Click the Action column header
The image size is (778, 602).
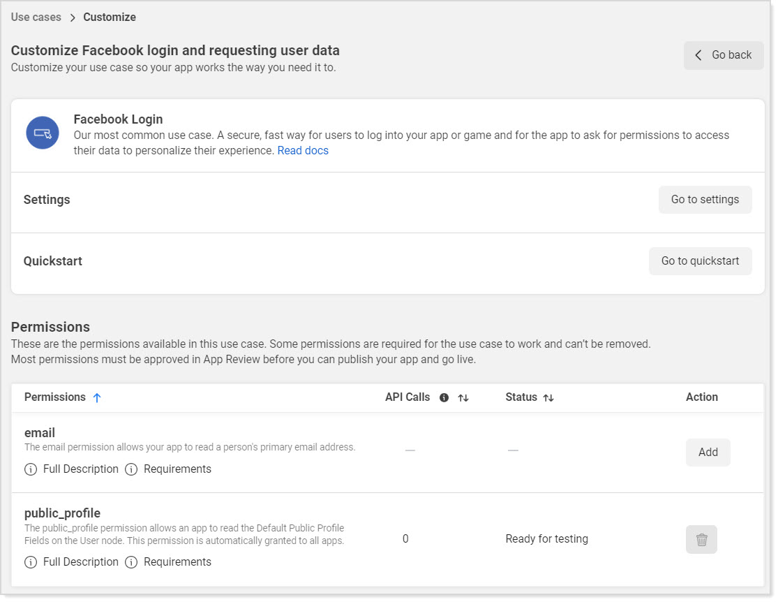pyautogui.click(x=701, y=397)
